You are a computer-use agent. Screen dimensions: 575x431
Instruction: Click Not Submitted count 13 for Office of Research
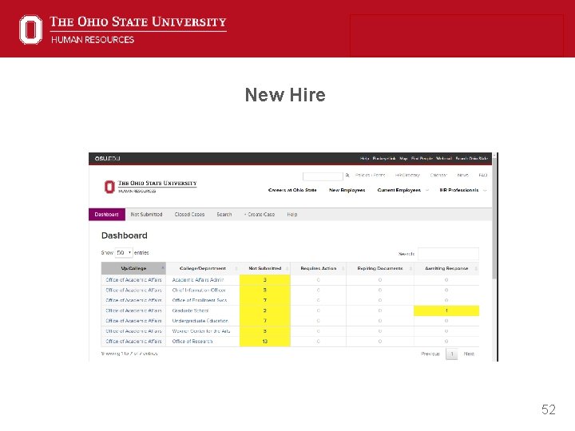[265, 342]
